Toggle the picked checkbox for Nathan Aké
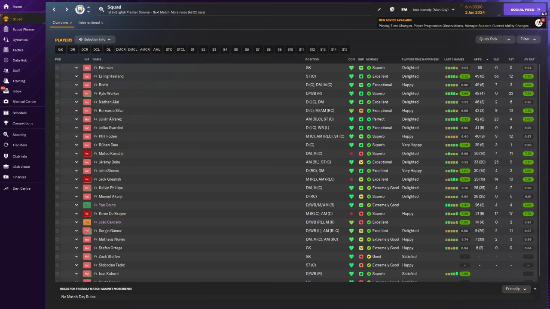The width and height of the screenshot is (550, 309). click(x=58, y=102)
